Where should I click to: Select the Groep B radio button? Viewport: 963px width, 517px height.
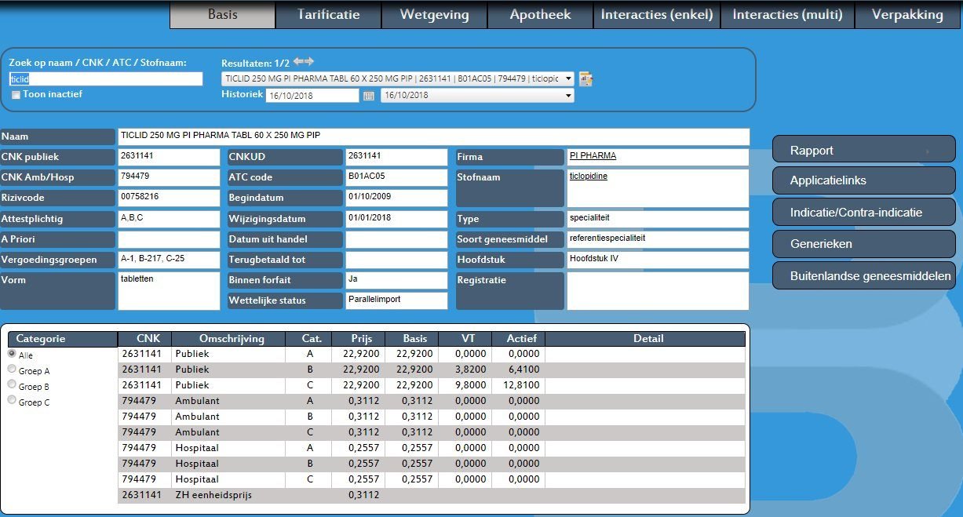(12, 385)
